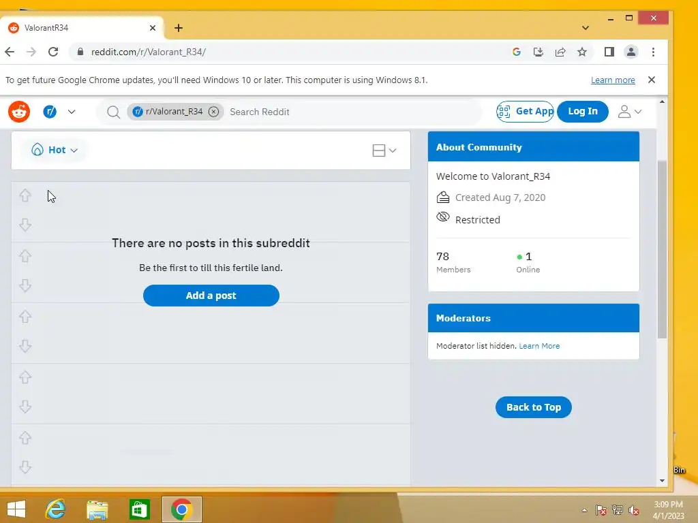Click the first upvote arrow
698x523 pixels.
click(25, 195)
